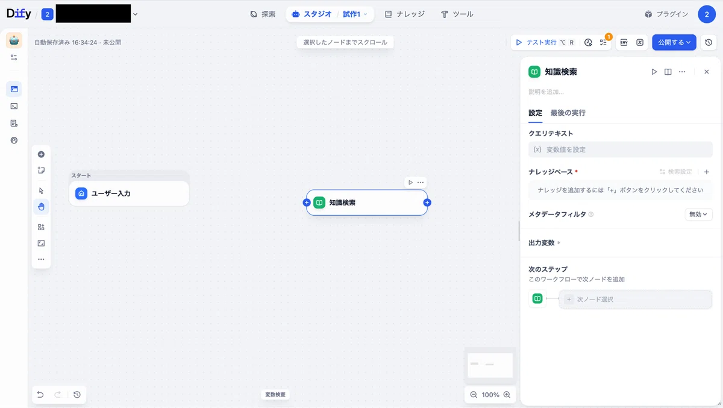Click クエリテキスト variable input field
The width and height of the screenshot is (723, 408).
pos(621,149)
